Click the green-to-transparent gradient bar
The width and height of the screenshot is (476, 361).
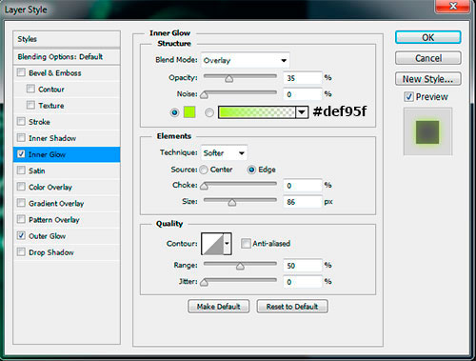click(x=257, y=112)
